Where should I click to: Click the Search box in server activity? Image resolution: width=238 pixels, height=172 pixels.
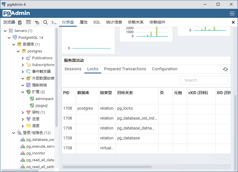204,80
